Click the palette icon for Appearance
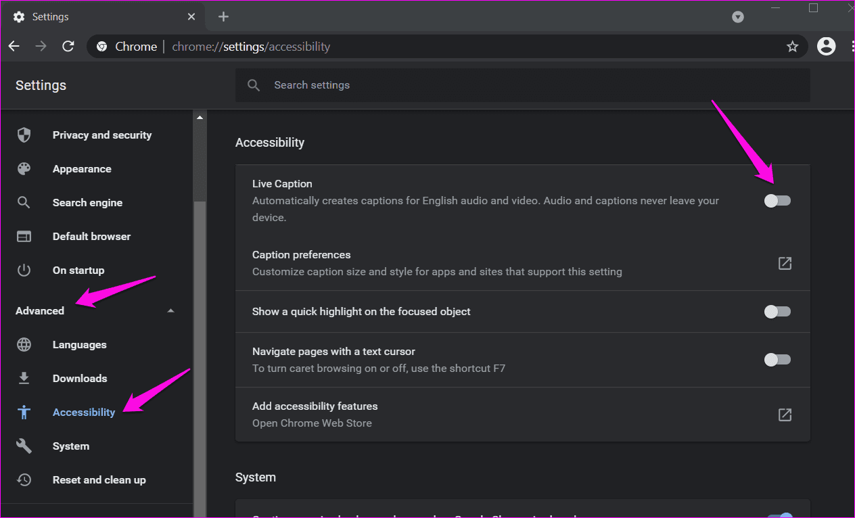 [x=24, y=169]
